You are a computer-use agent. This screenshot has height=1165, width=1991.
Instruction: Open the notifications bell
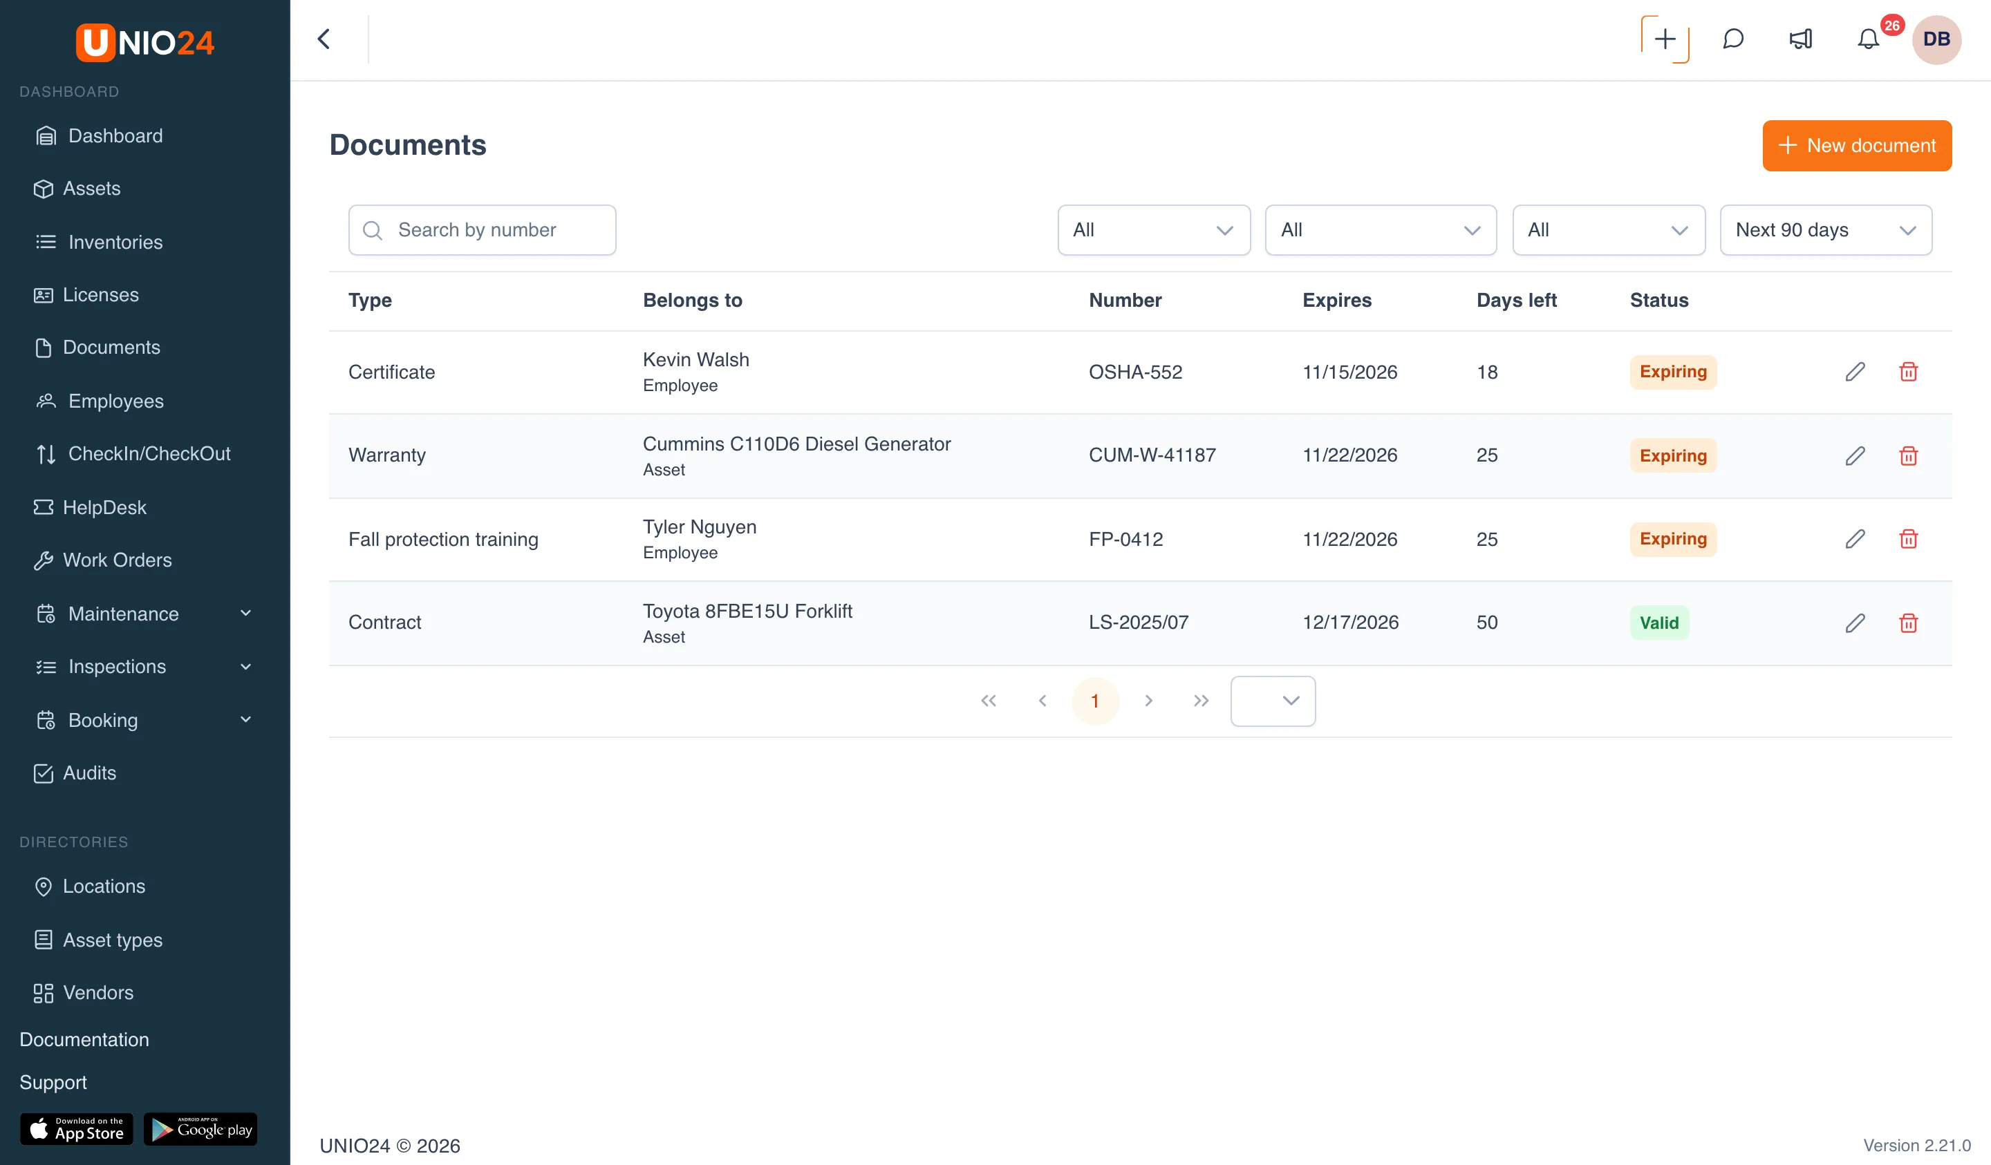(1868, 39)
